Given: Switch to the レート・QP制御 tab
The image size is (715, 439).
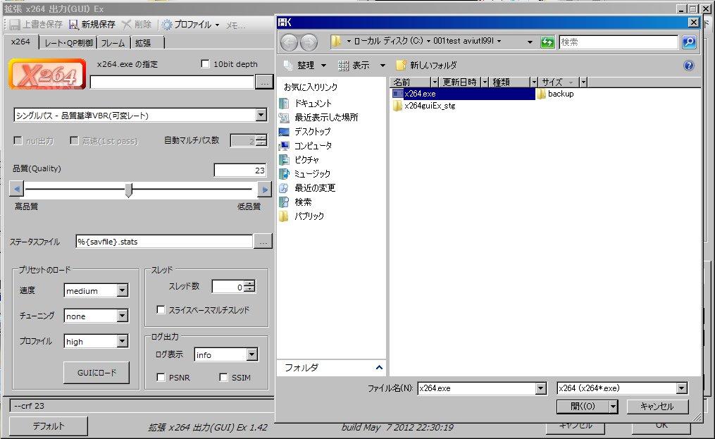Looking at the screenshot, I should click(68, 43).
